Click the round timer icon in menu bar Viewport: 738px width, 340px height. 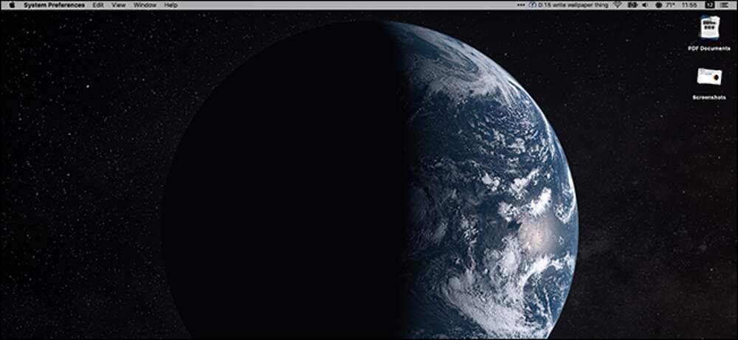[533, 4]
